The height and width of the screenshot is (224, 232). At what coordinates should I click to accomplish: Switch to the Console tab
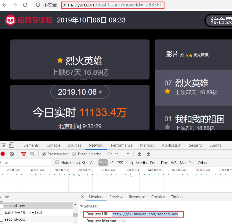point(53,145)
